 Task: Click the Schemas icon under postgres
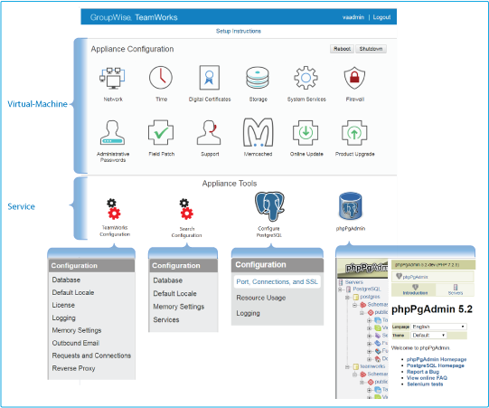pos(363,305)
